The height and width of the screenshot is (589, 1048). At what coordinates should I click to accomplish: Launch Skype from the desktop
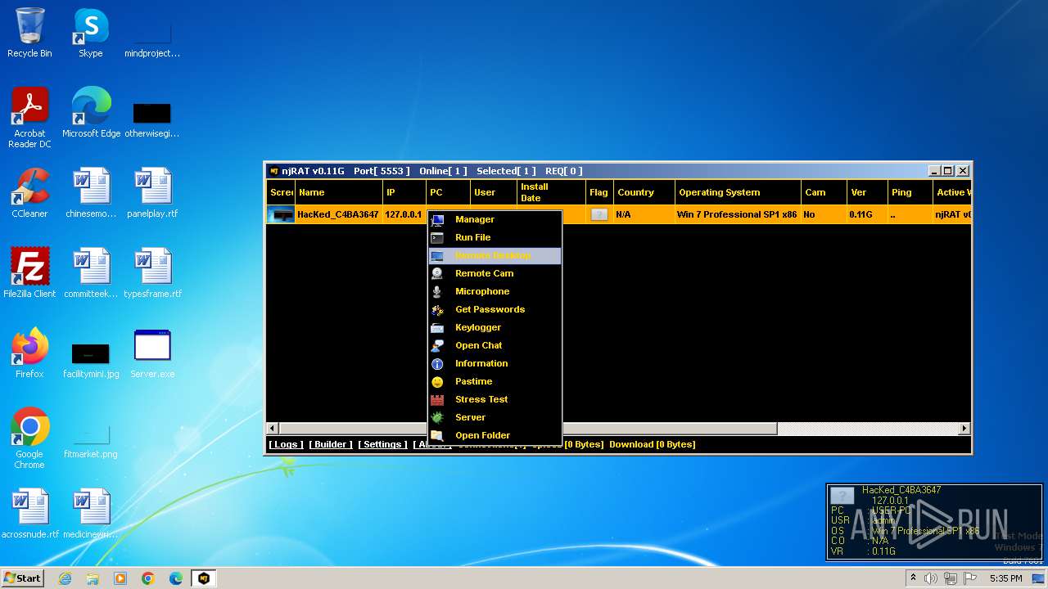[90, 33]
